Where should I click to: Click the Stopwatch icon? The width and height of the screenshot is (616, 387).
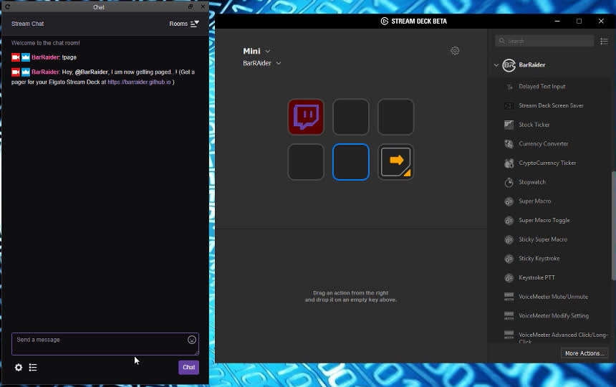tap(509, 182)
